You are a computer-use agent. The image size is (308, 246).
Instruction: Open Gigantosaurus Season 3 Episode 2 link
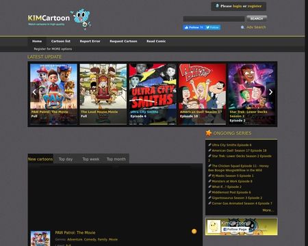click(x=237, y=197)
